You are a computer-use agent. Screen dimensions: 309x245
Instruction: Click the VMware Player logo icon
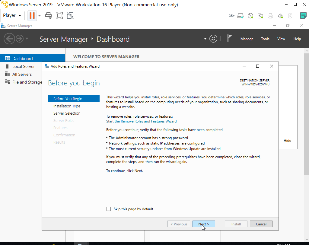tap(4, 5)
